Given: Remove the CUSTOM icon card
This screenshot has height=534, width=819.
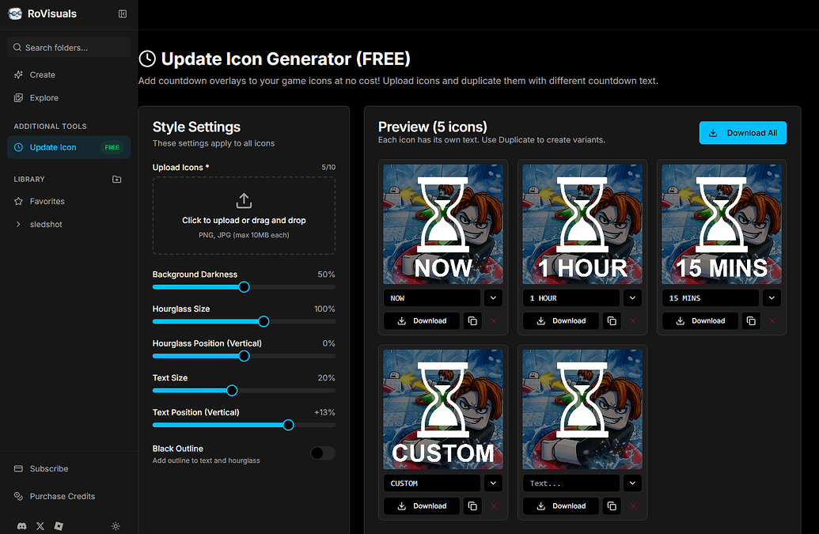Looking at the screenshot, I should click(x=494, y=506).
